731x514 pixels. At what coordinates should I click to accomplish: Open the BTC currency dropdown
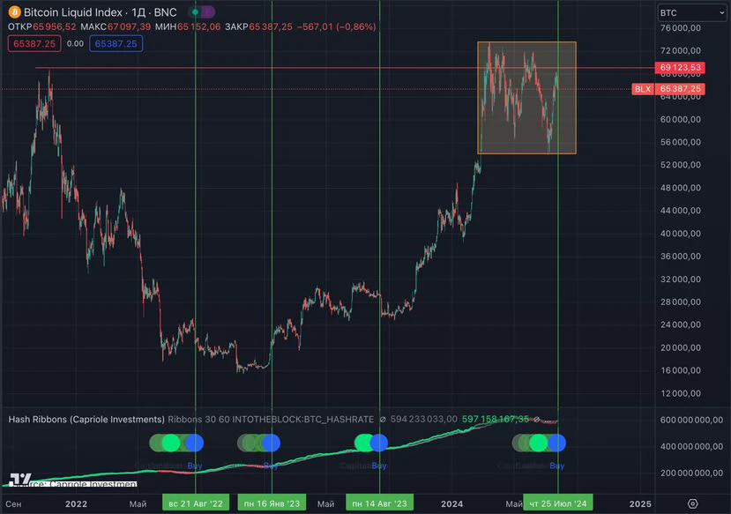point(692,13)
